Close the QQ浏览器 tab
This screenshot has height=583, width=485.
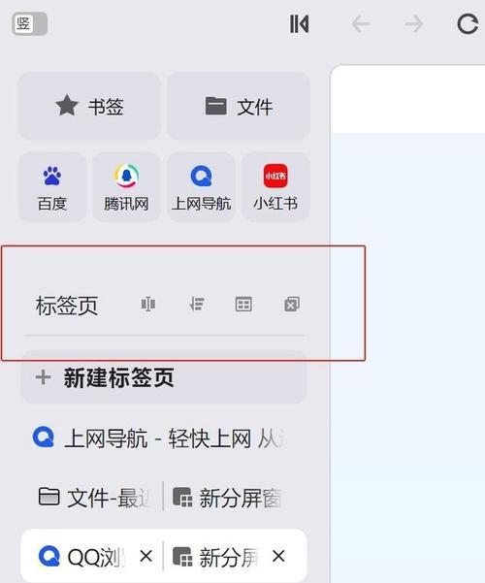pyautogui.click(x=145, y=557)
